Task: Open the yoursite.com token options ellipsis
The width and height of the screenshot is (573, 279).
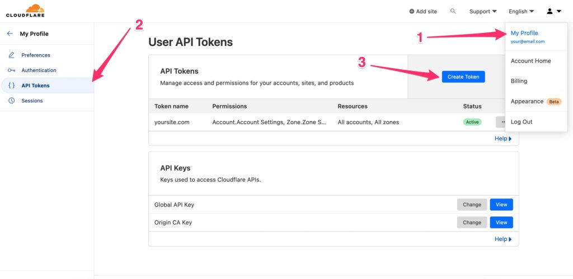Action: (x=501, y=122)
